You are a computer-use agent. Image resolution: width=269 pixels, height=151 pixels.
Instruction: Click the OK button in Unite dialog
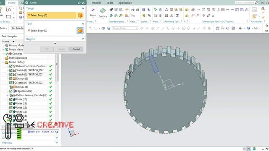point(47,49)
